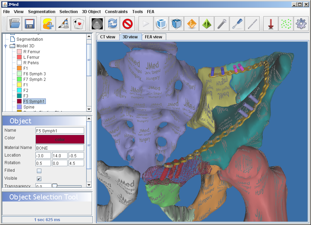Select F2 in the model tree
This screenshot has width=311, height=225.
point(26,91)
